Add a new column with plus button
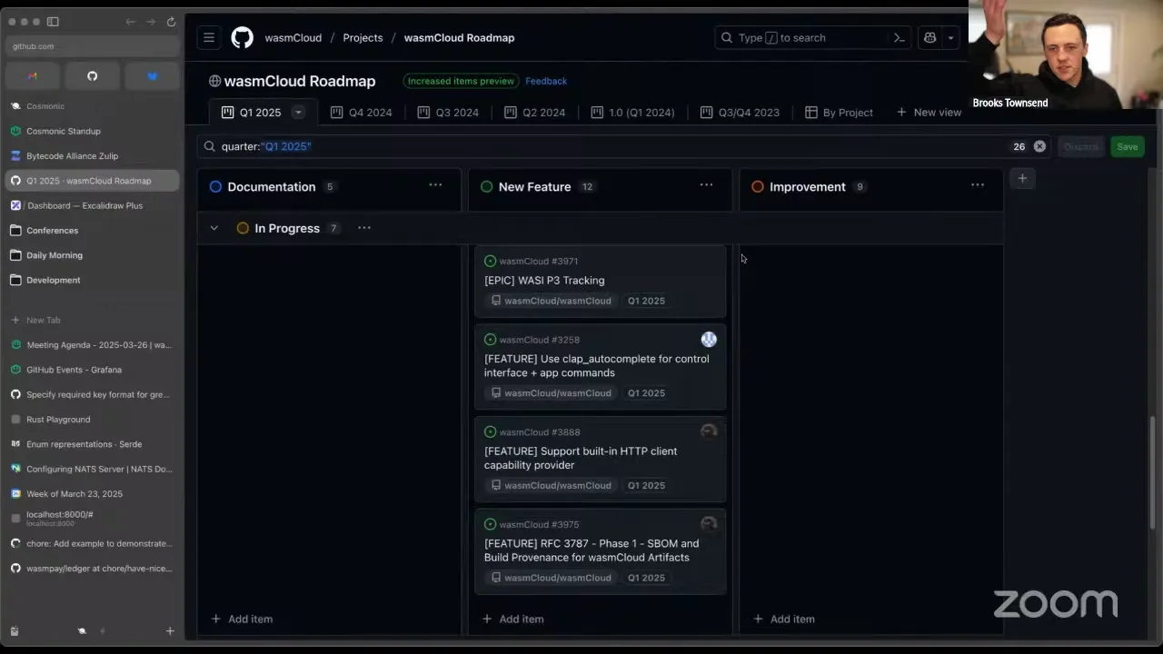This screenshot has width=1163, height=654. click(1022, 179)
